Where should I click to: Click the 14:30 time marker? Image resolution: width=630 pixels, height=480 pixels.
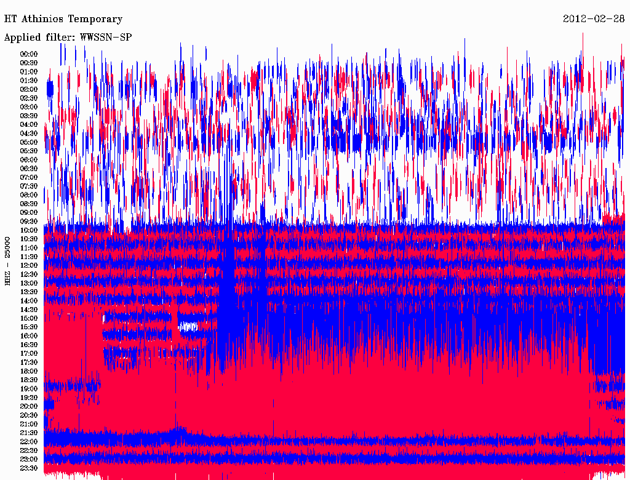pos(29,310)
